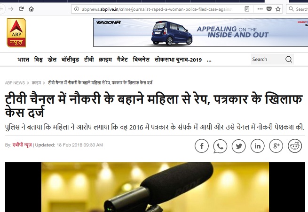Open the खेल section
The width and height of the screenshot is (308, 212).
point(52,60)
